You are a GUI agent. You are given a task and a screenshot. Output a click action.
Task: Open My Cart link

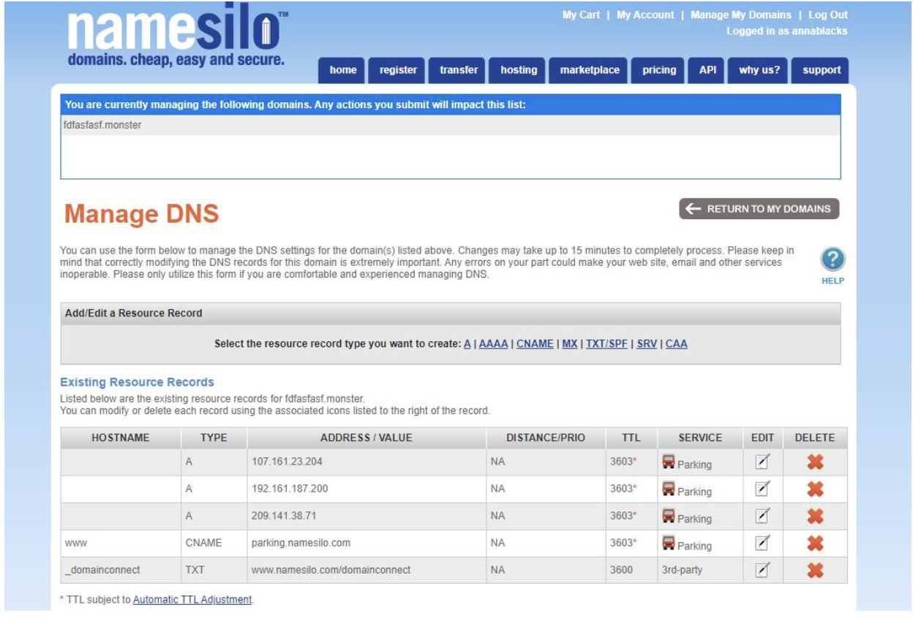(581, 15)
